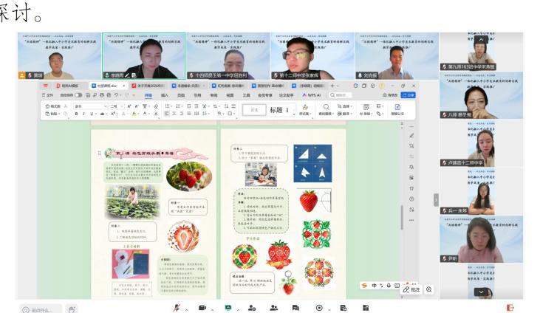
Task: Click the document vertical scrollbar
Action: point(402,217)
